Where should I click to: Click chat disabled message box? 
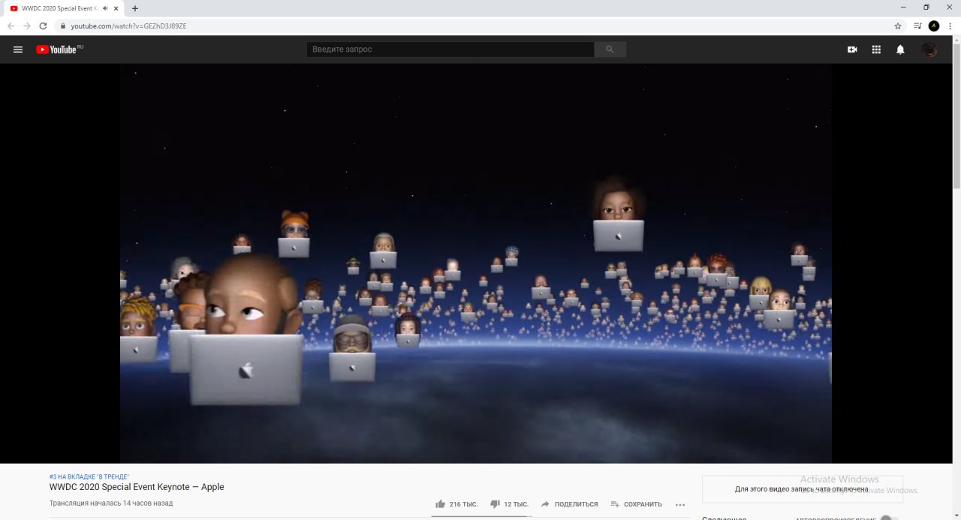803,489
